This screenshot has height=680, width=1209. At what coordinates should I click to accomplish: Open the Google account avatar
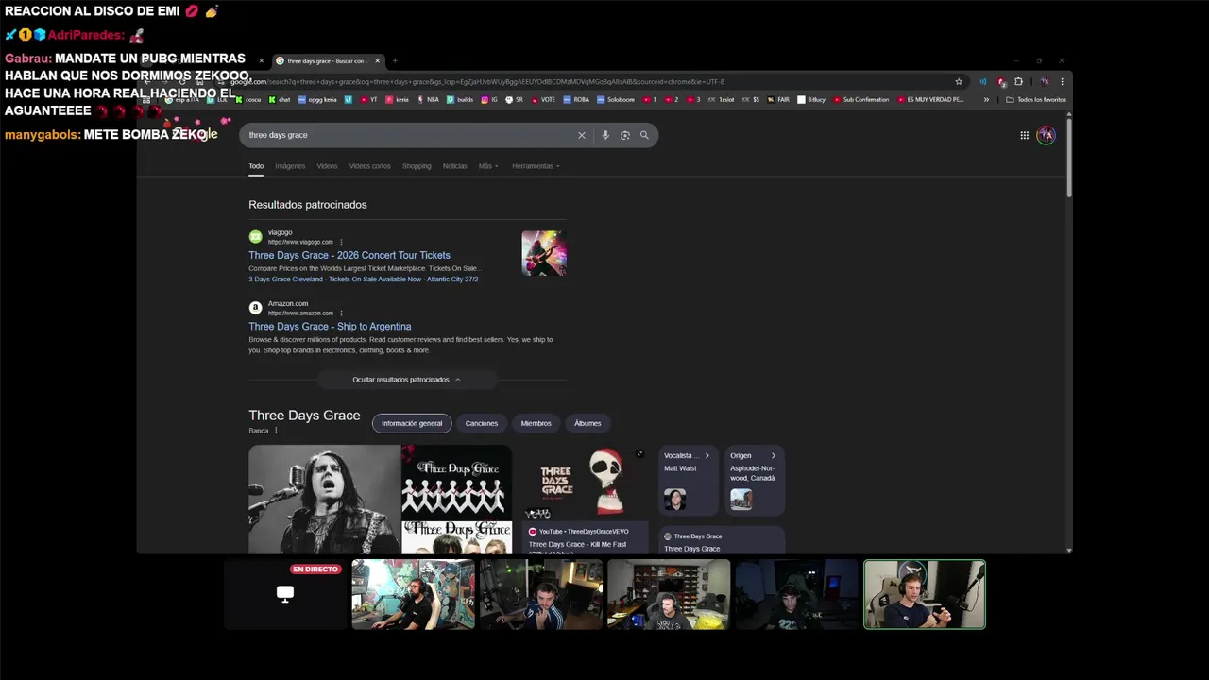coord(1046,135)
